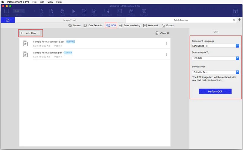Screen dimensions: 243x150
Task: Open the File menu
Action: (35, 2)
